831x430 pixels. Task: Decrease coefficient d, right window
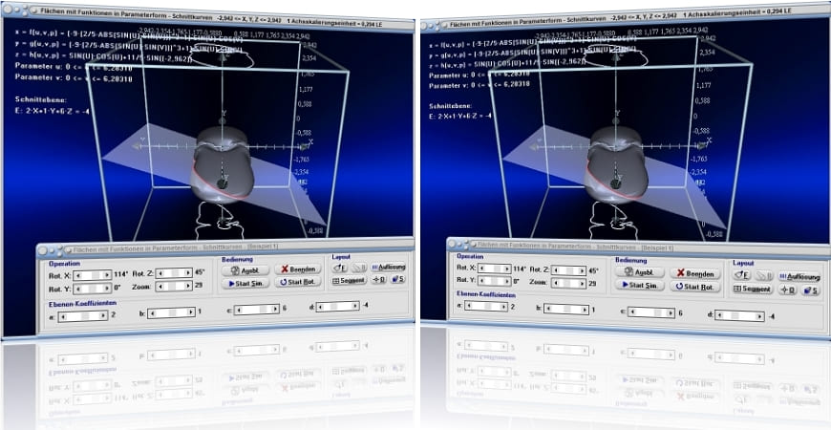tap(719, 315)
